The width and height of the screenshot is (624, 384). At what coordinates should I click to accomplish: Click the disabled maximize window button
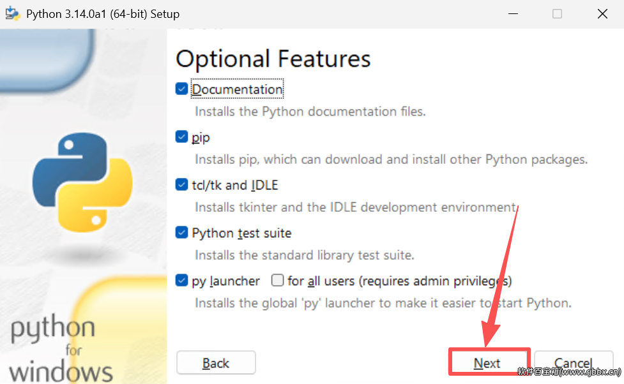[557, 14]
